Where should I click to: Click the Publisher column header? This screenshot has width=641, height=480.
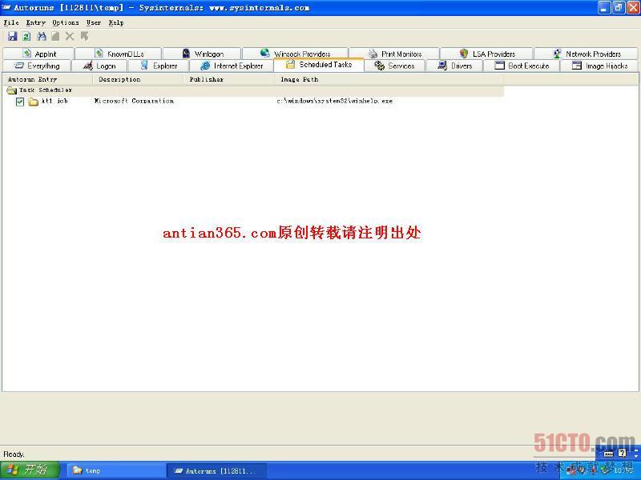(229, 79)
